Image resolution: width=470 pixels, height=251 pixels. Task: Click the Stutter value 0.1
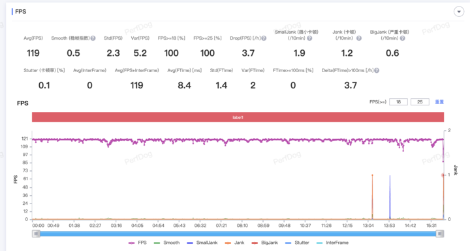coord(44,86)
